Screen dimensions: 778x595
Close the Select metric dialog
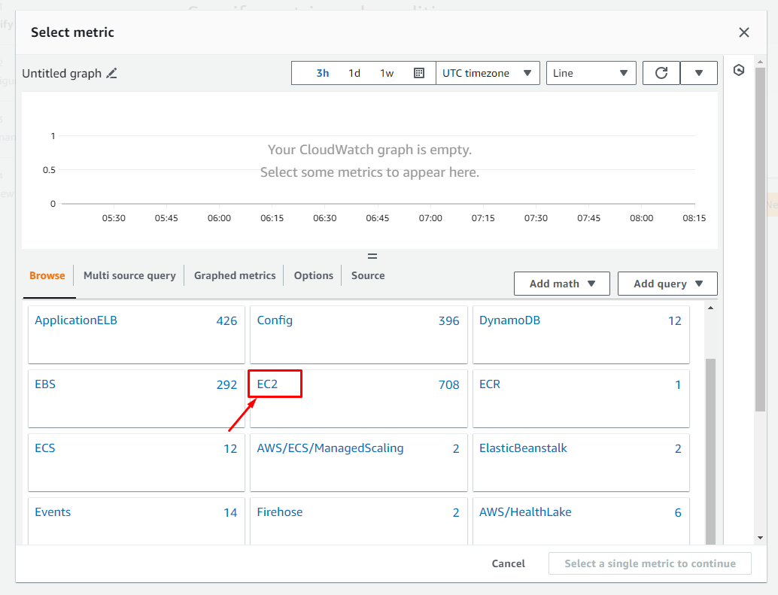(744, 32)
